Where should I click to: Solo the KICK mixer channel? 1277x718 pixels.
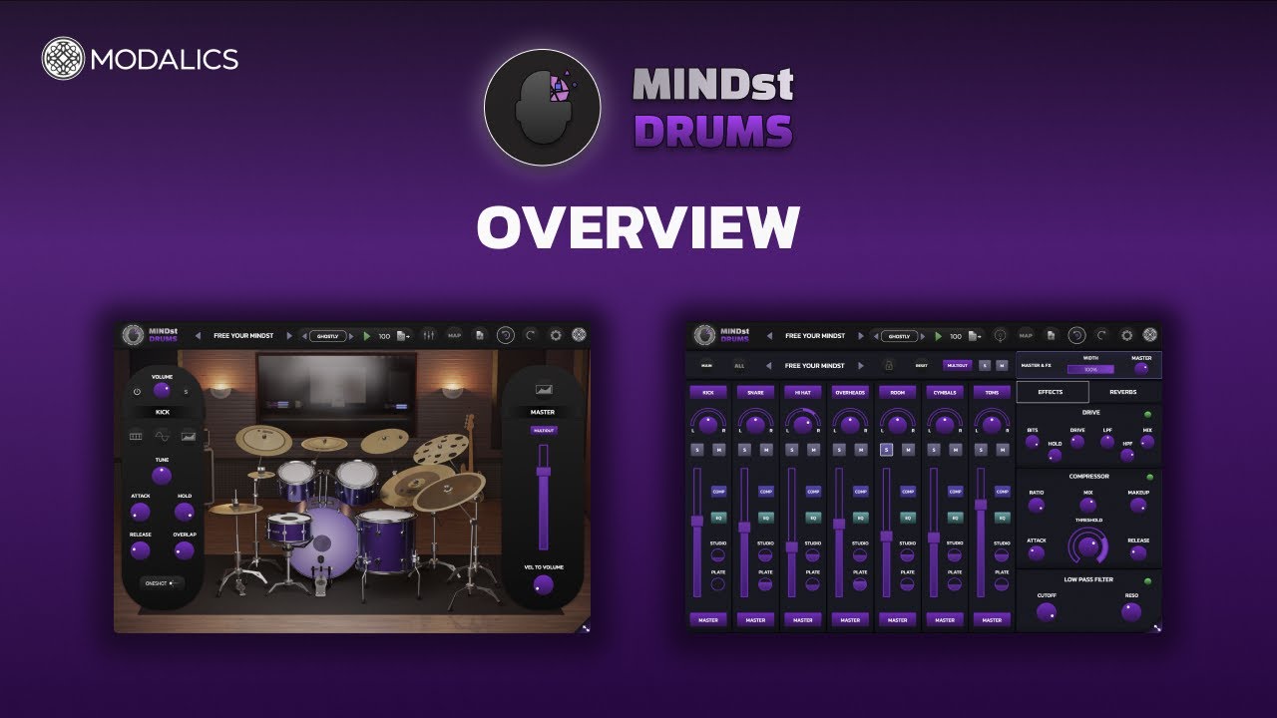pos(697,450)
